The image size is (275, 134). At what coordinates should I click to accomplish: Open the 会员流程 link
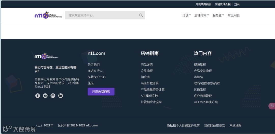(147, 71)
